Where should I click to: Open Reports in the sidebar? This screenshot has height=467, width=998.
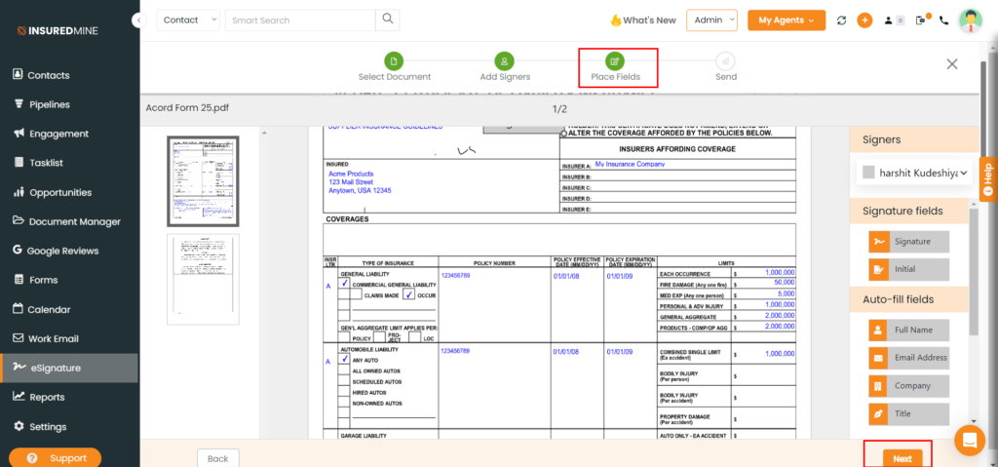click(x=38, y=398)
